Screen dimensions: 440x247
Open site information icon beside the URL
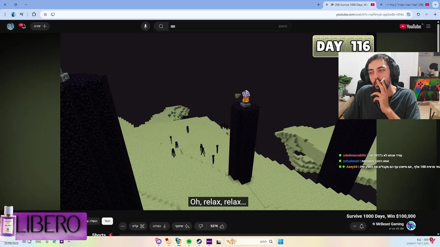tap(408, 14)
